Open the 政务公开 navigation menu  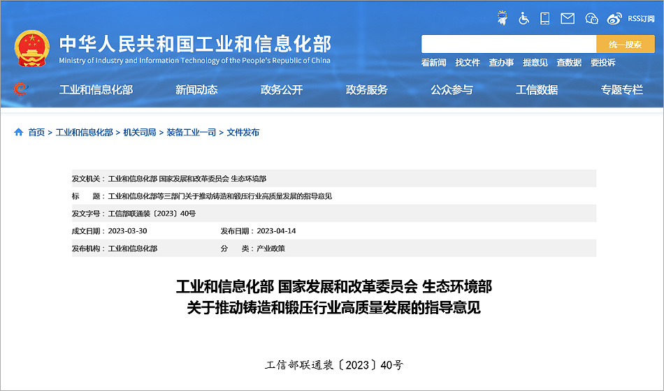[282, 89]
